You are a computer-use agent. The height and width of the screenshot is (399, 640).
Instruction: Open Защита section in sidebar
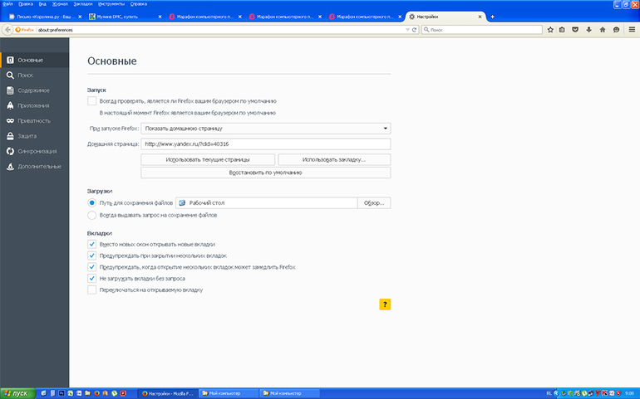[35, 136]
